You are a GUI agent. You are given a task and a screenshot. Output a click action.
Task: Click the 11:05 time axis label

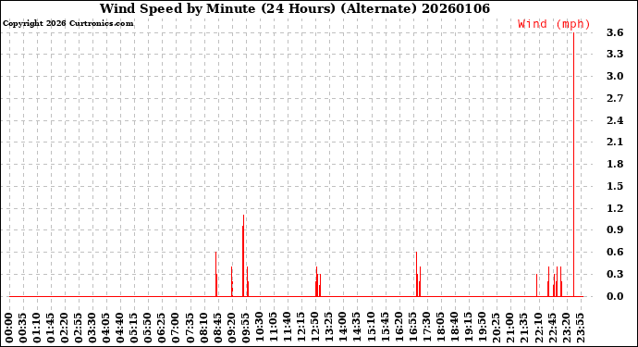pyautogui.click(x=273, y=328)
